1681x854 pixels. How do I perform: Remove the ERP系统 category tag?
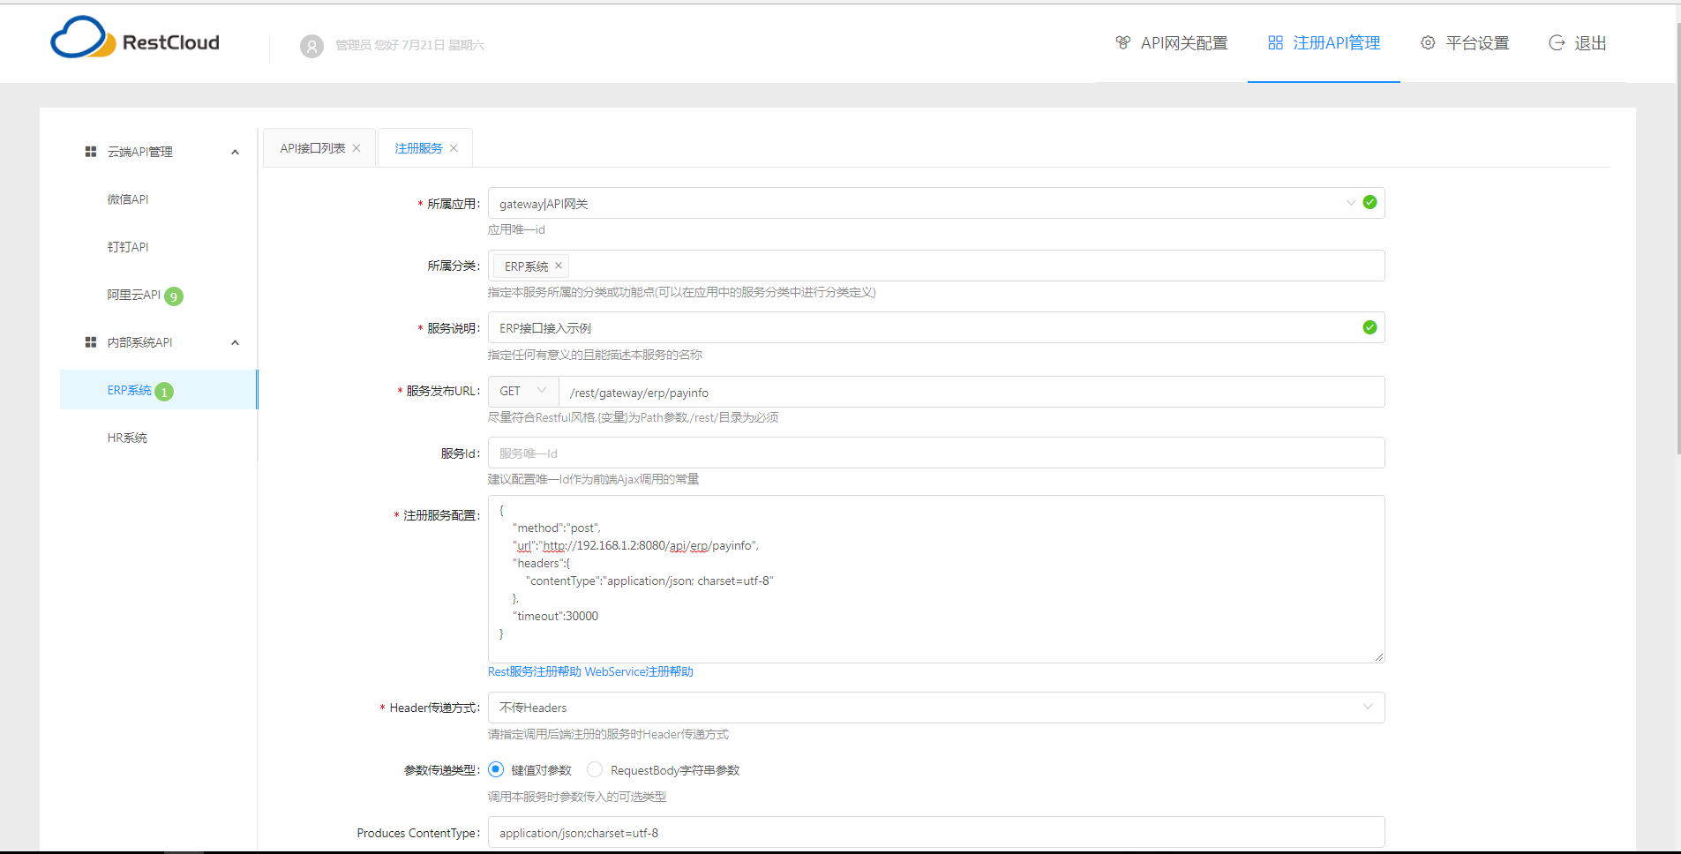tap(558, 266)
